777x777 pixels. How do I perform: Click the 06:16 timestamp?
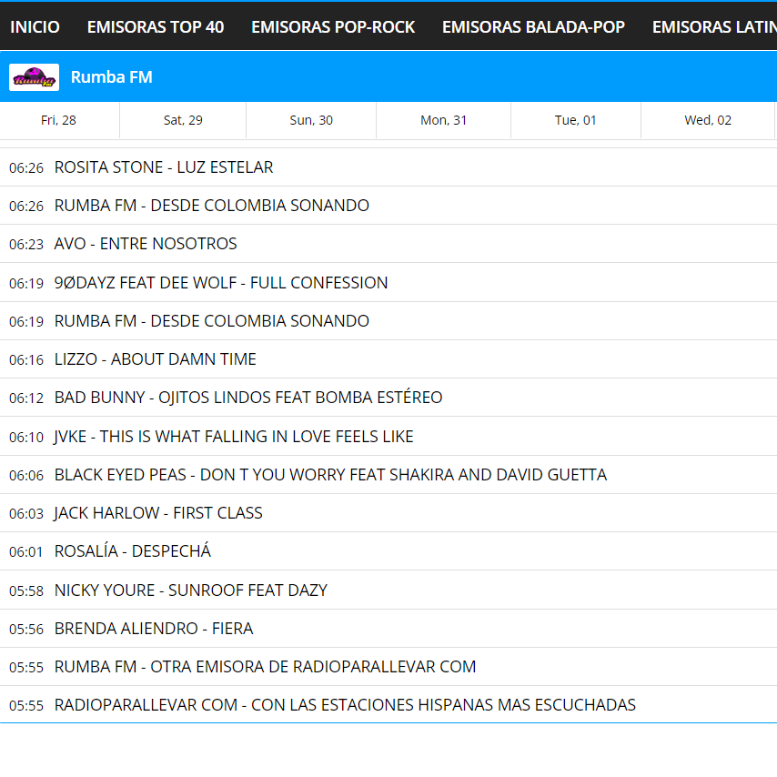point(26,359)
